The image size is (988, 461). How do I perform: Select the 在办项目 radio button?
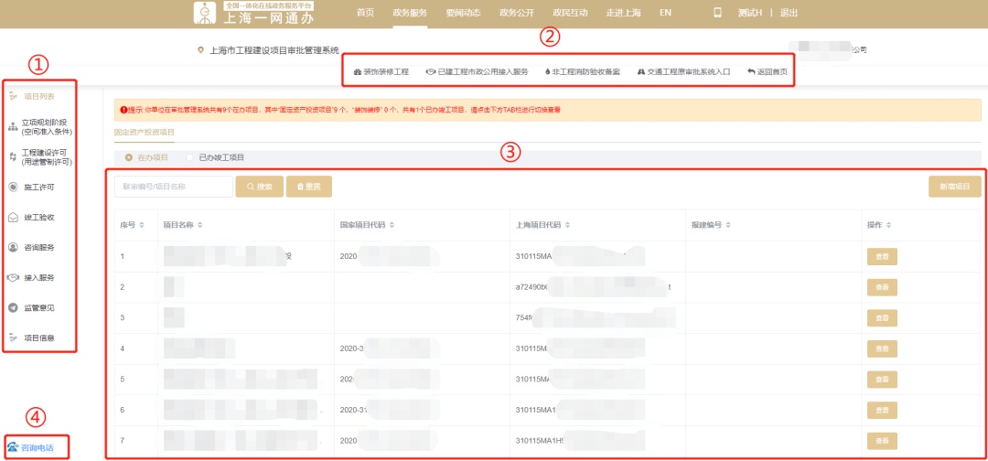tap(128, 157)
